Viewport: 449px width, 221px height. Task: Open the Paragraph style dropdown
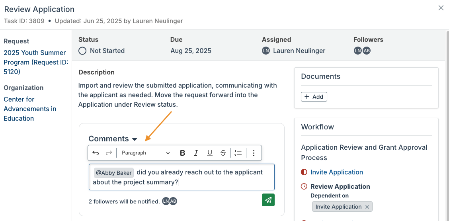[x=146, y=153]
